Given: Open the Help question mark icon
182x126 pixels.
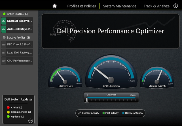Looking at the screenshot, I should pyautogui.click(x=175, y=6).
